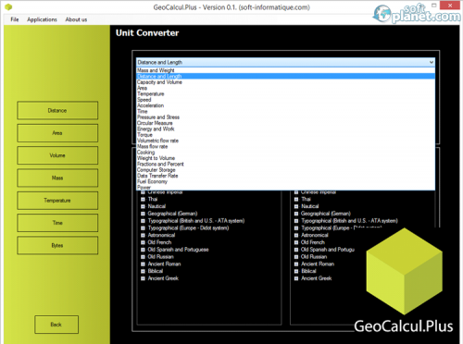The image size is (463, 344).
Task: Expand Ancient Roman node in left tree
Action: pyautogui.click(x=143, y=264)
